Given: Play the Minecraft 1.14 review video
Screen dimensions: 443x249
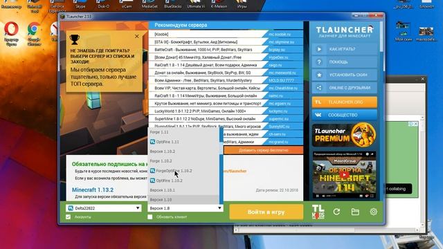Looking at the screenshot, I should [344, 175].
